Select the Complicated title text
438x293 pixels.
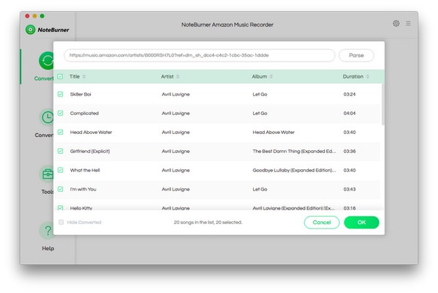click(x=84, y=114)
